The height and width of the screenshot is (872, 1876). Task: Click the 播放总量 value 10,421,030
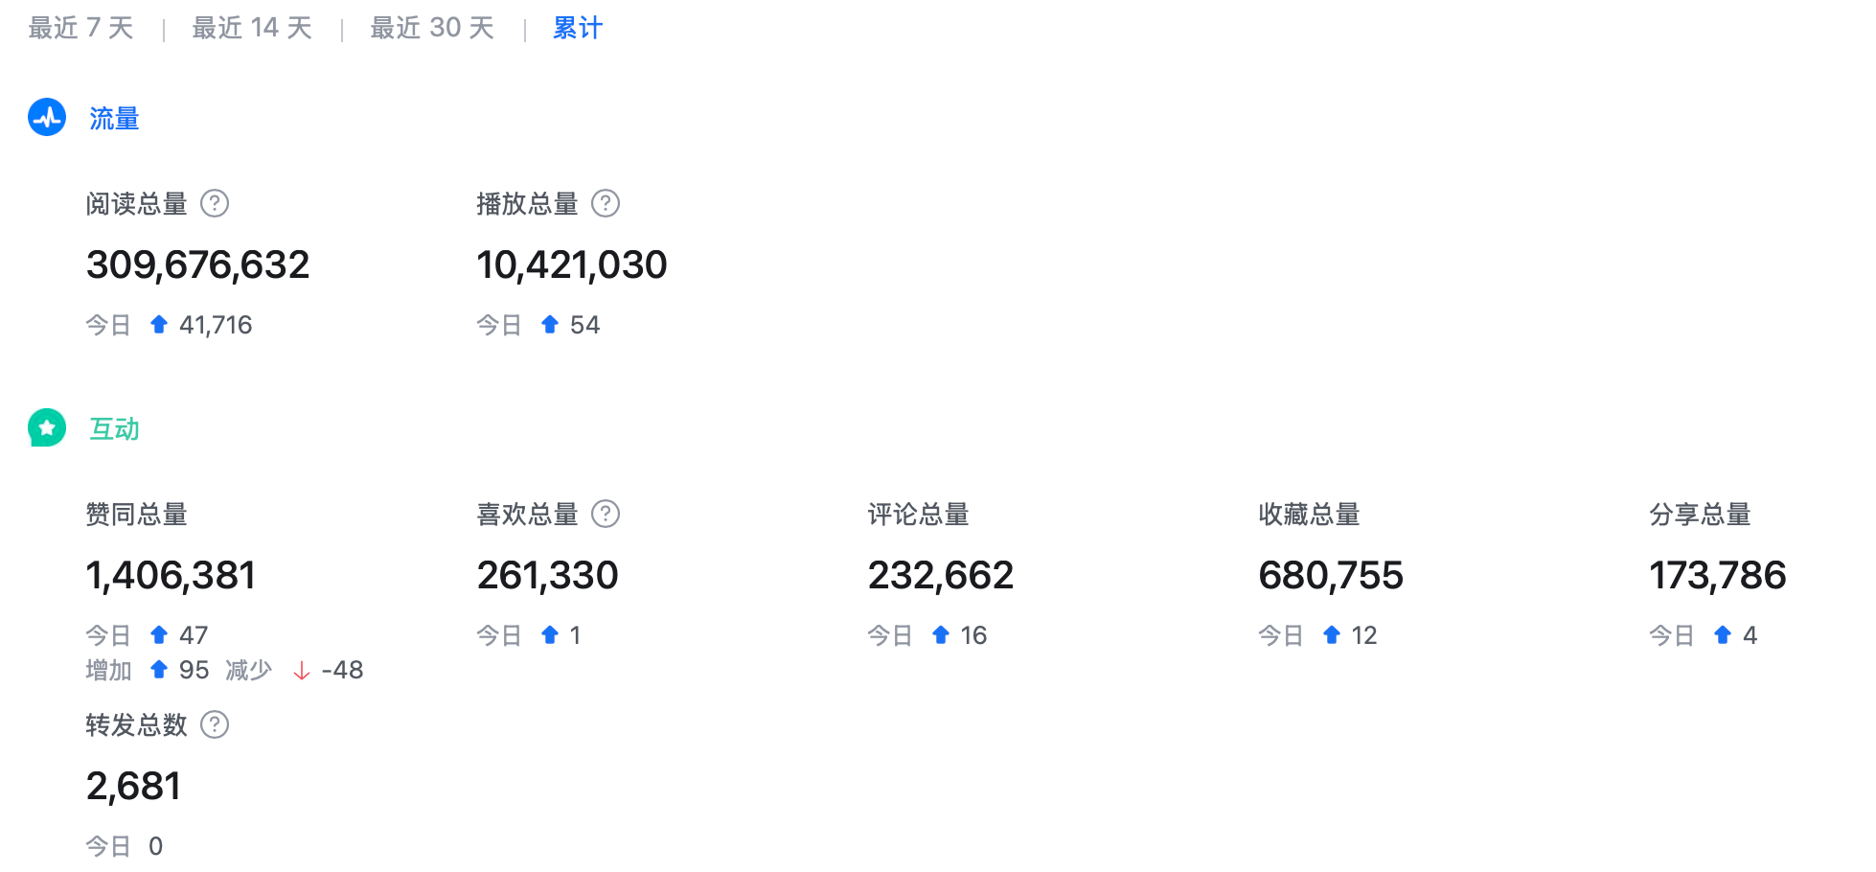(x=571, y=264)
